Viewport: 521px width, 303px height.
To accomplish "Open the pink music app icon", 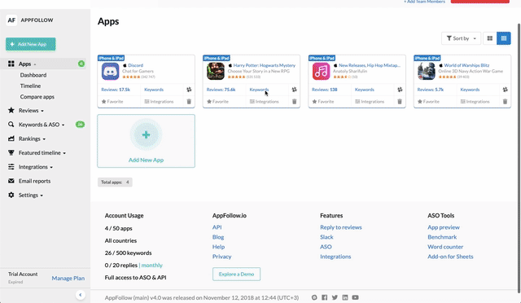I will [321, 71].
